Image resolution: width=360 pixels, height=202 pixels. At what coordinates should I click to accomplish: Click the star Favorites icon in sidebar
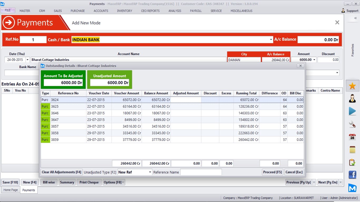tap(352, 86)
